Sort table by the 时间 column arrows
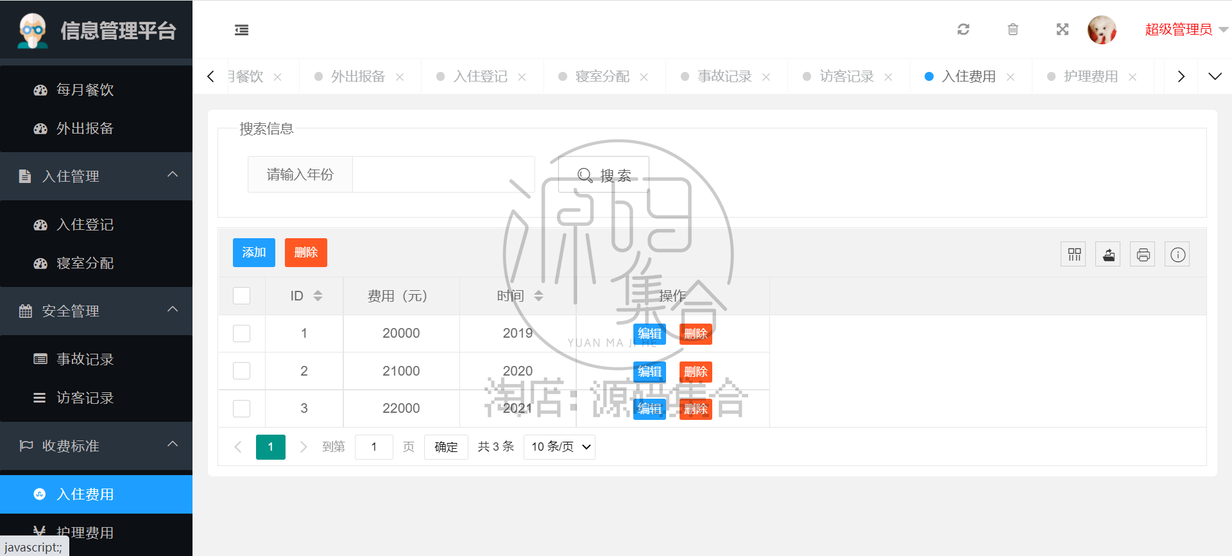The width and height of the screenshot is (1232, 556). (538, 295)
